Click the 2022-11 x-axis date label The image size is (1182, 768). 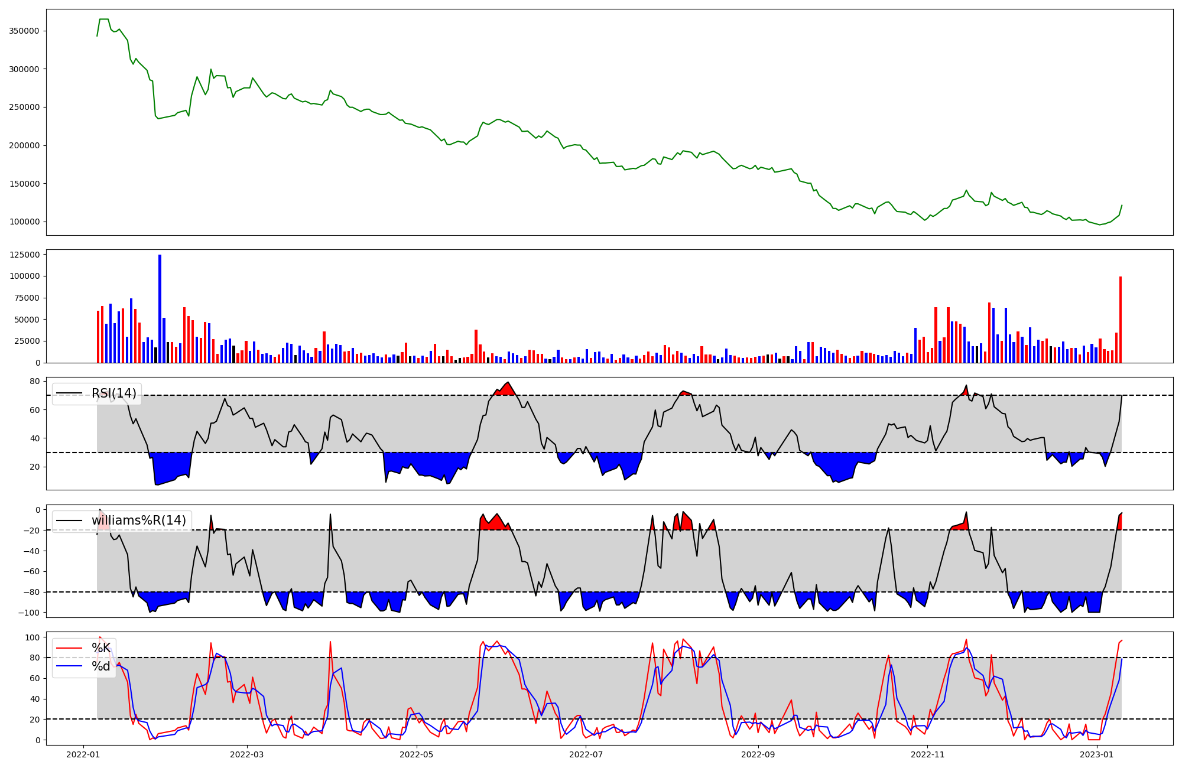coord(928,754)
